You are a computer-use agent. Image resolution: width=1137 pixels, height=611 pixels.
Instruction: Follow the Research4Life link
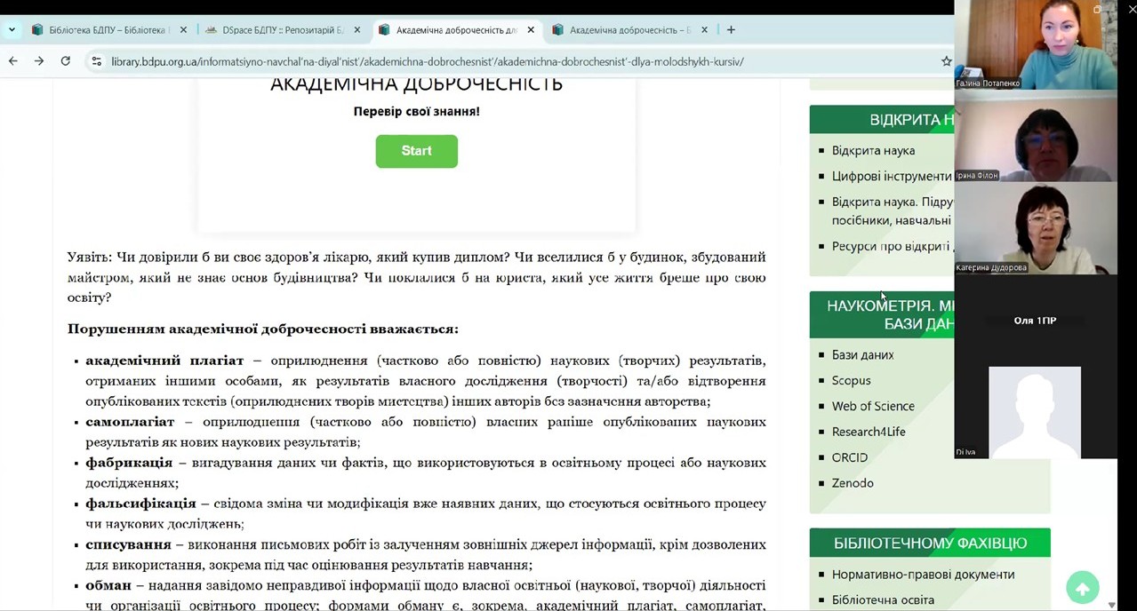(868, 432)
